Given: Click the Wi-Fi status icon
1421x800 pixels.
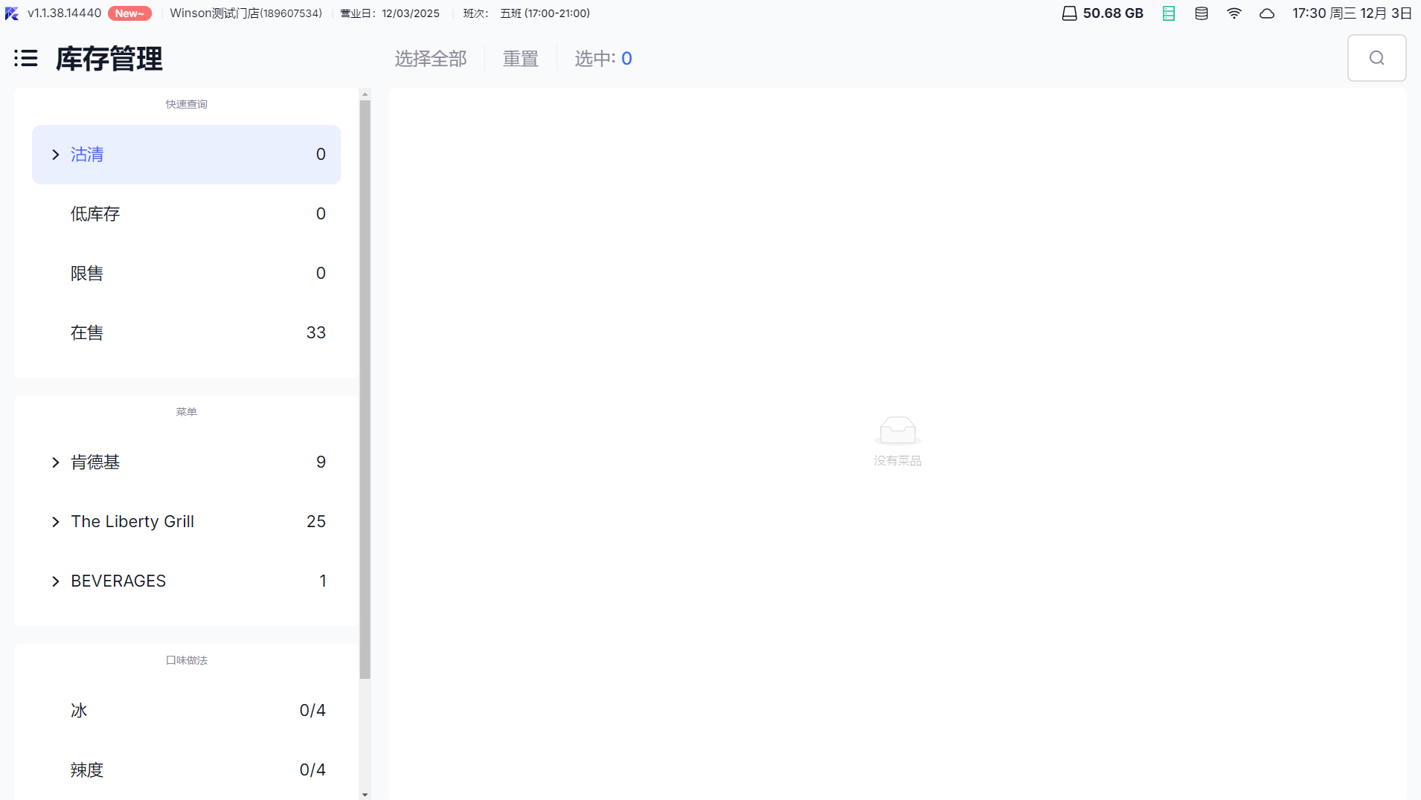Looking at the screenshot, I should (x=1234, y=13).
